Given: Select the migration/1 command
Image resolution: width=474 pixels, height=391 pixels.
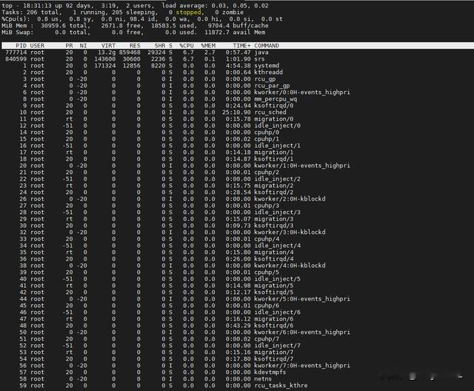Looking at the screenshot, I should coord(273,152).
